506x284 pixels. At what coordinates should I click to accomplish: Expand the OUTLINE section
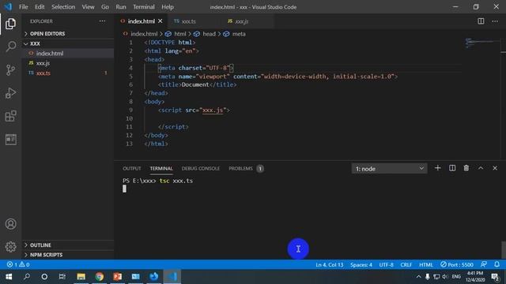point(68,245)
